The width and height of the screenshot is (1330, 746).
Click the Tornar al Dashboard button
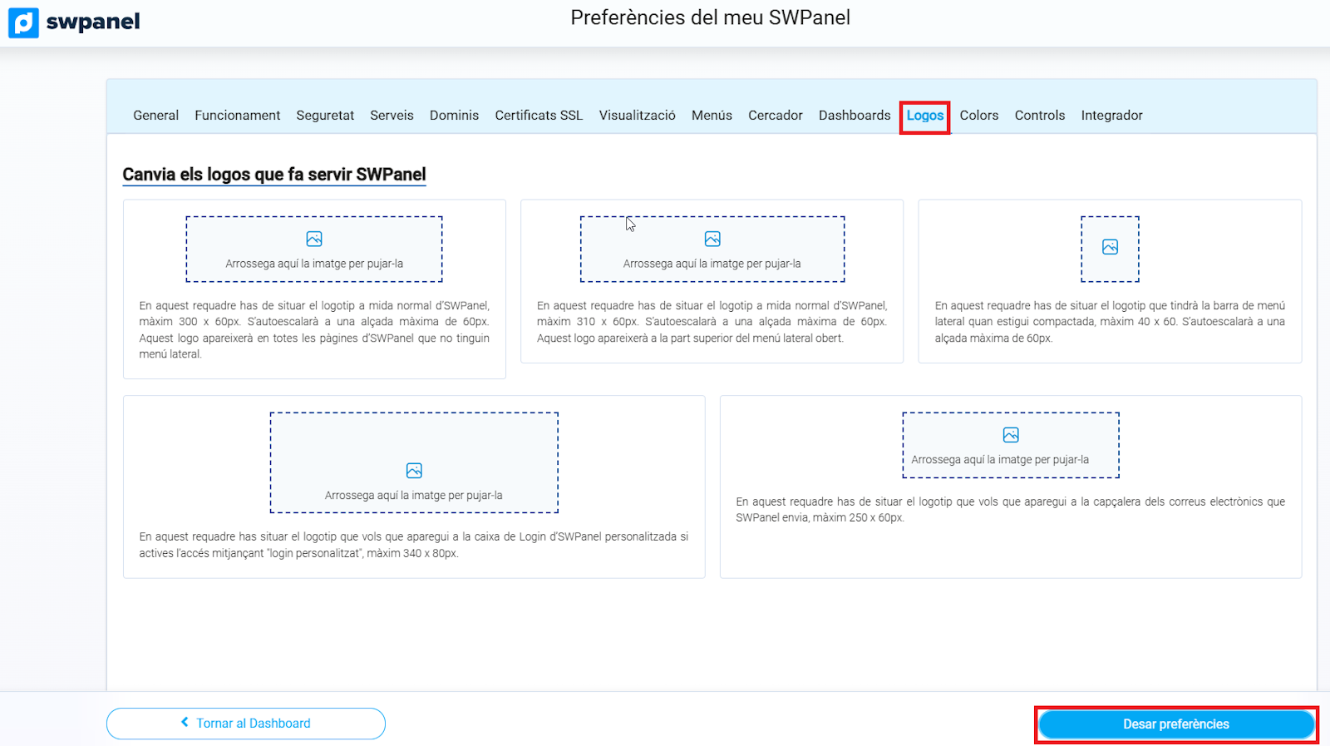[x=246, y=724]
